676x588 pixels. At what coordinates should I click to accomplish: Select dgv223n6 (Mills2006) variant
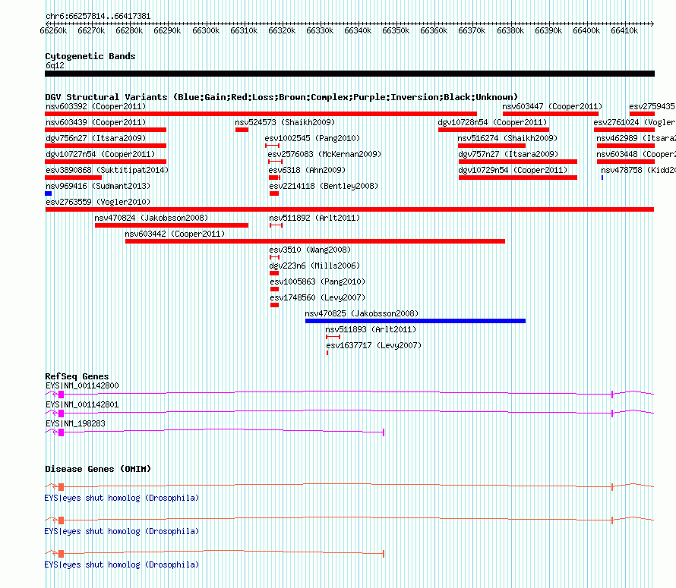314,266
